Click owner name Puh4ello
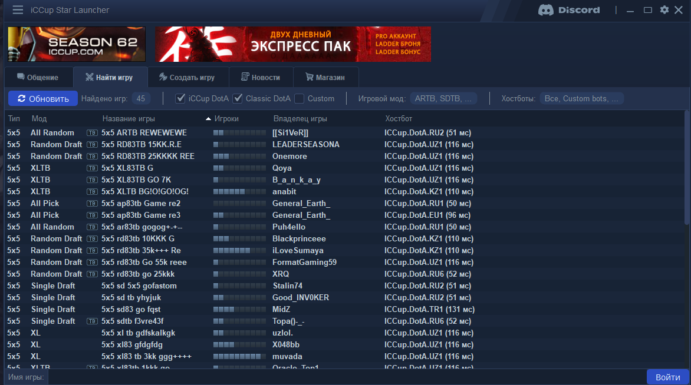 point(289,227)
